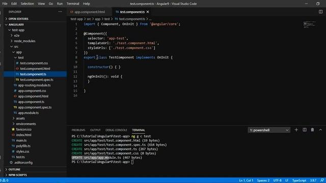This screenshot has width=326, height=183.
Task: Change encoding via UTF-8 status item
Action: (277, 180)
